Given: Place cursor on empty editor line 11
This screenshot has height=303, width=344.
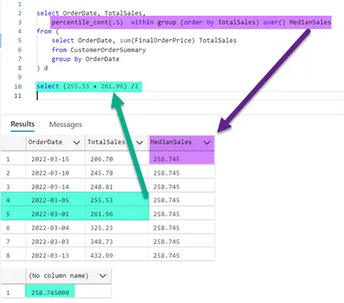Looking at the screenshot, I should (188, 96).
